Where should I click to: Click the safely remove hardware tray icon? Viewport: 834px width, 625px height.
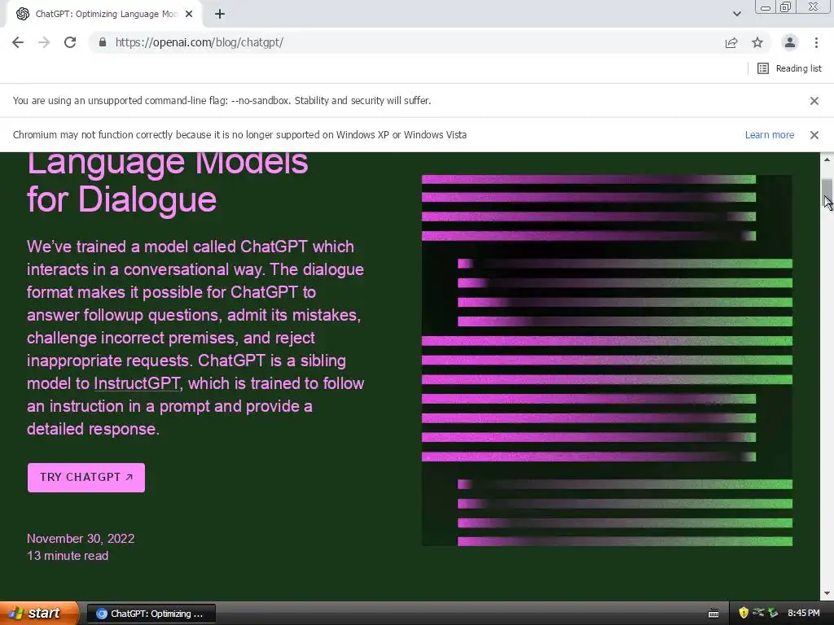[x=773, y=613]
